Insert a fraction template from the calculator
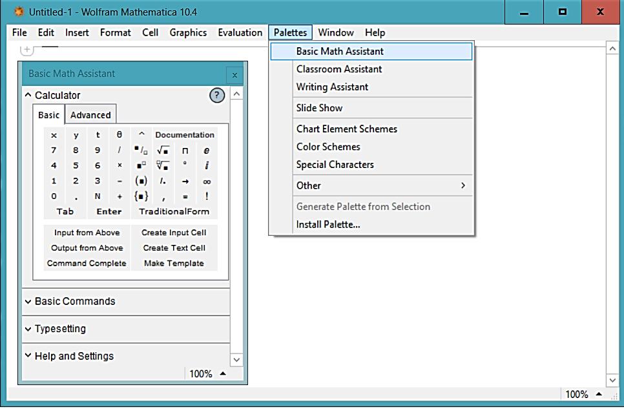The width and height of the screenshot is (624, 409). (141, 150)
